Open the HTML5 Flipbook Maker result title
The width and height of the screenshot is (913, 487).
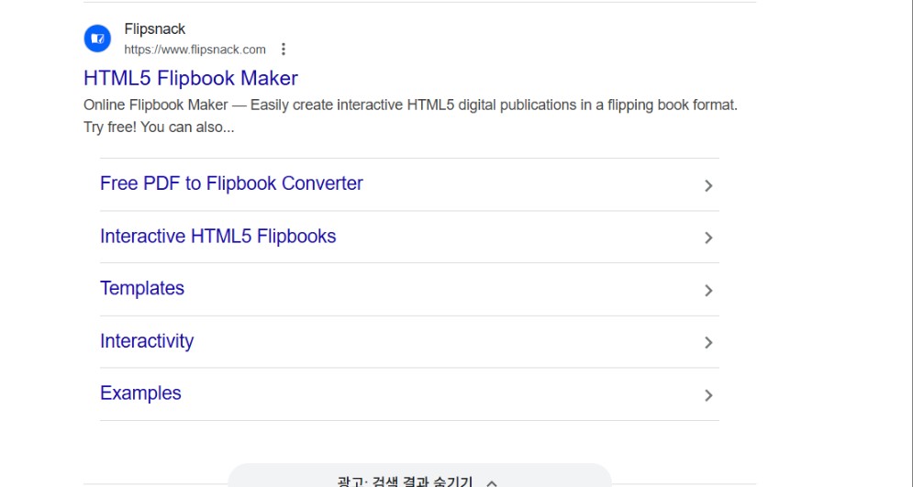[190, 78]
